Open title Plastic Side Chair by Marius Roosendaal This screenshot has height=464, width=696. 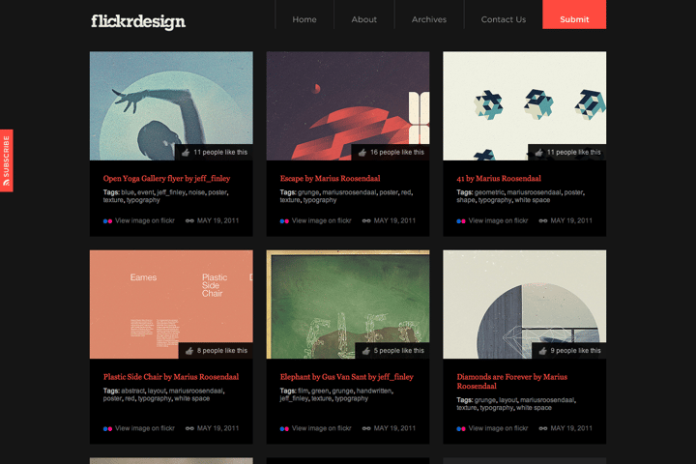point(171,377)
